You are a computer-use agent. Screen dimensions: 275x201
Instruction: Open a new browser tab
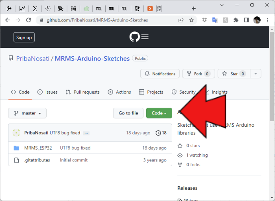[x=194, y=8]
